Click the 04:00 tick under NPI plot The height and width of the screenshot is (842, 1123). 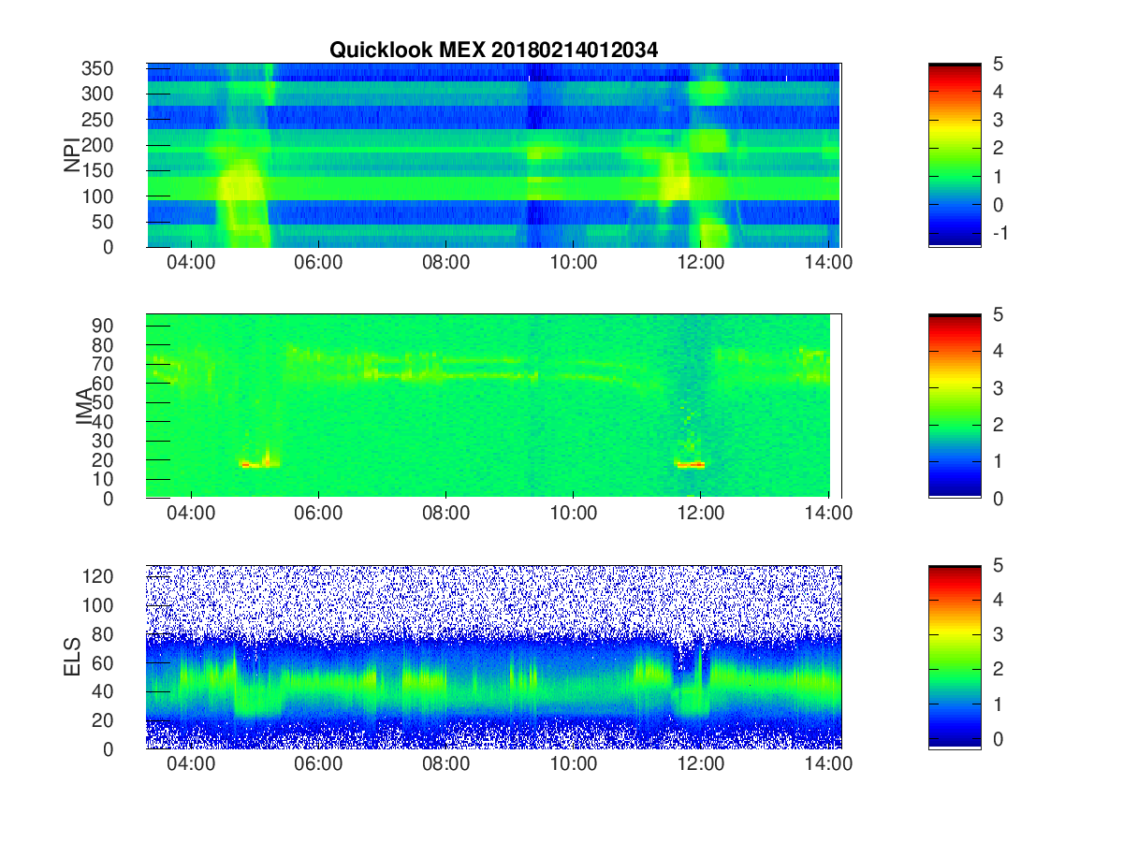click(x=191, y=263)
